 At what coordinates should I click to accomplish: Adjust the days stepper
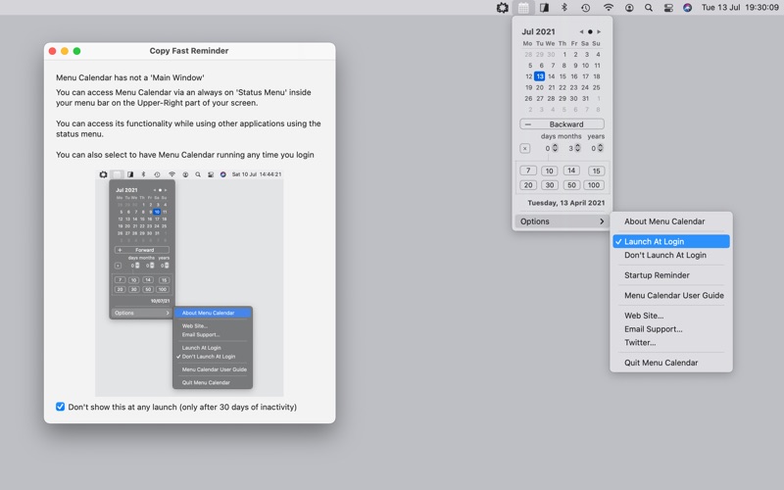555,148
